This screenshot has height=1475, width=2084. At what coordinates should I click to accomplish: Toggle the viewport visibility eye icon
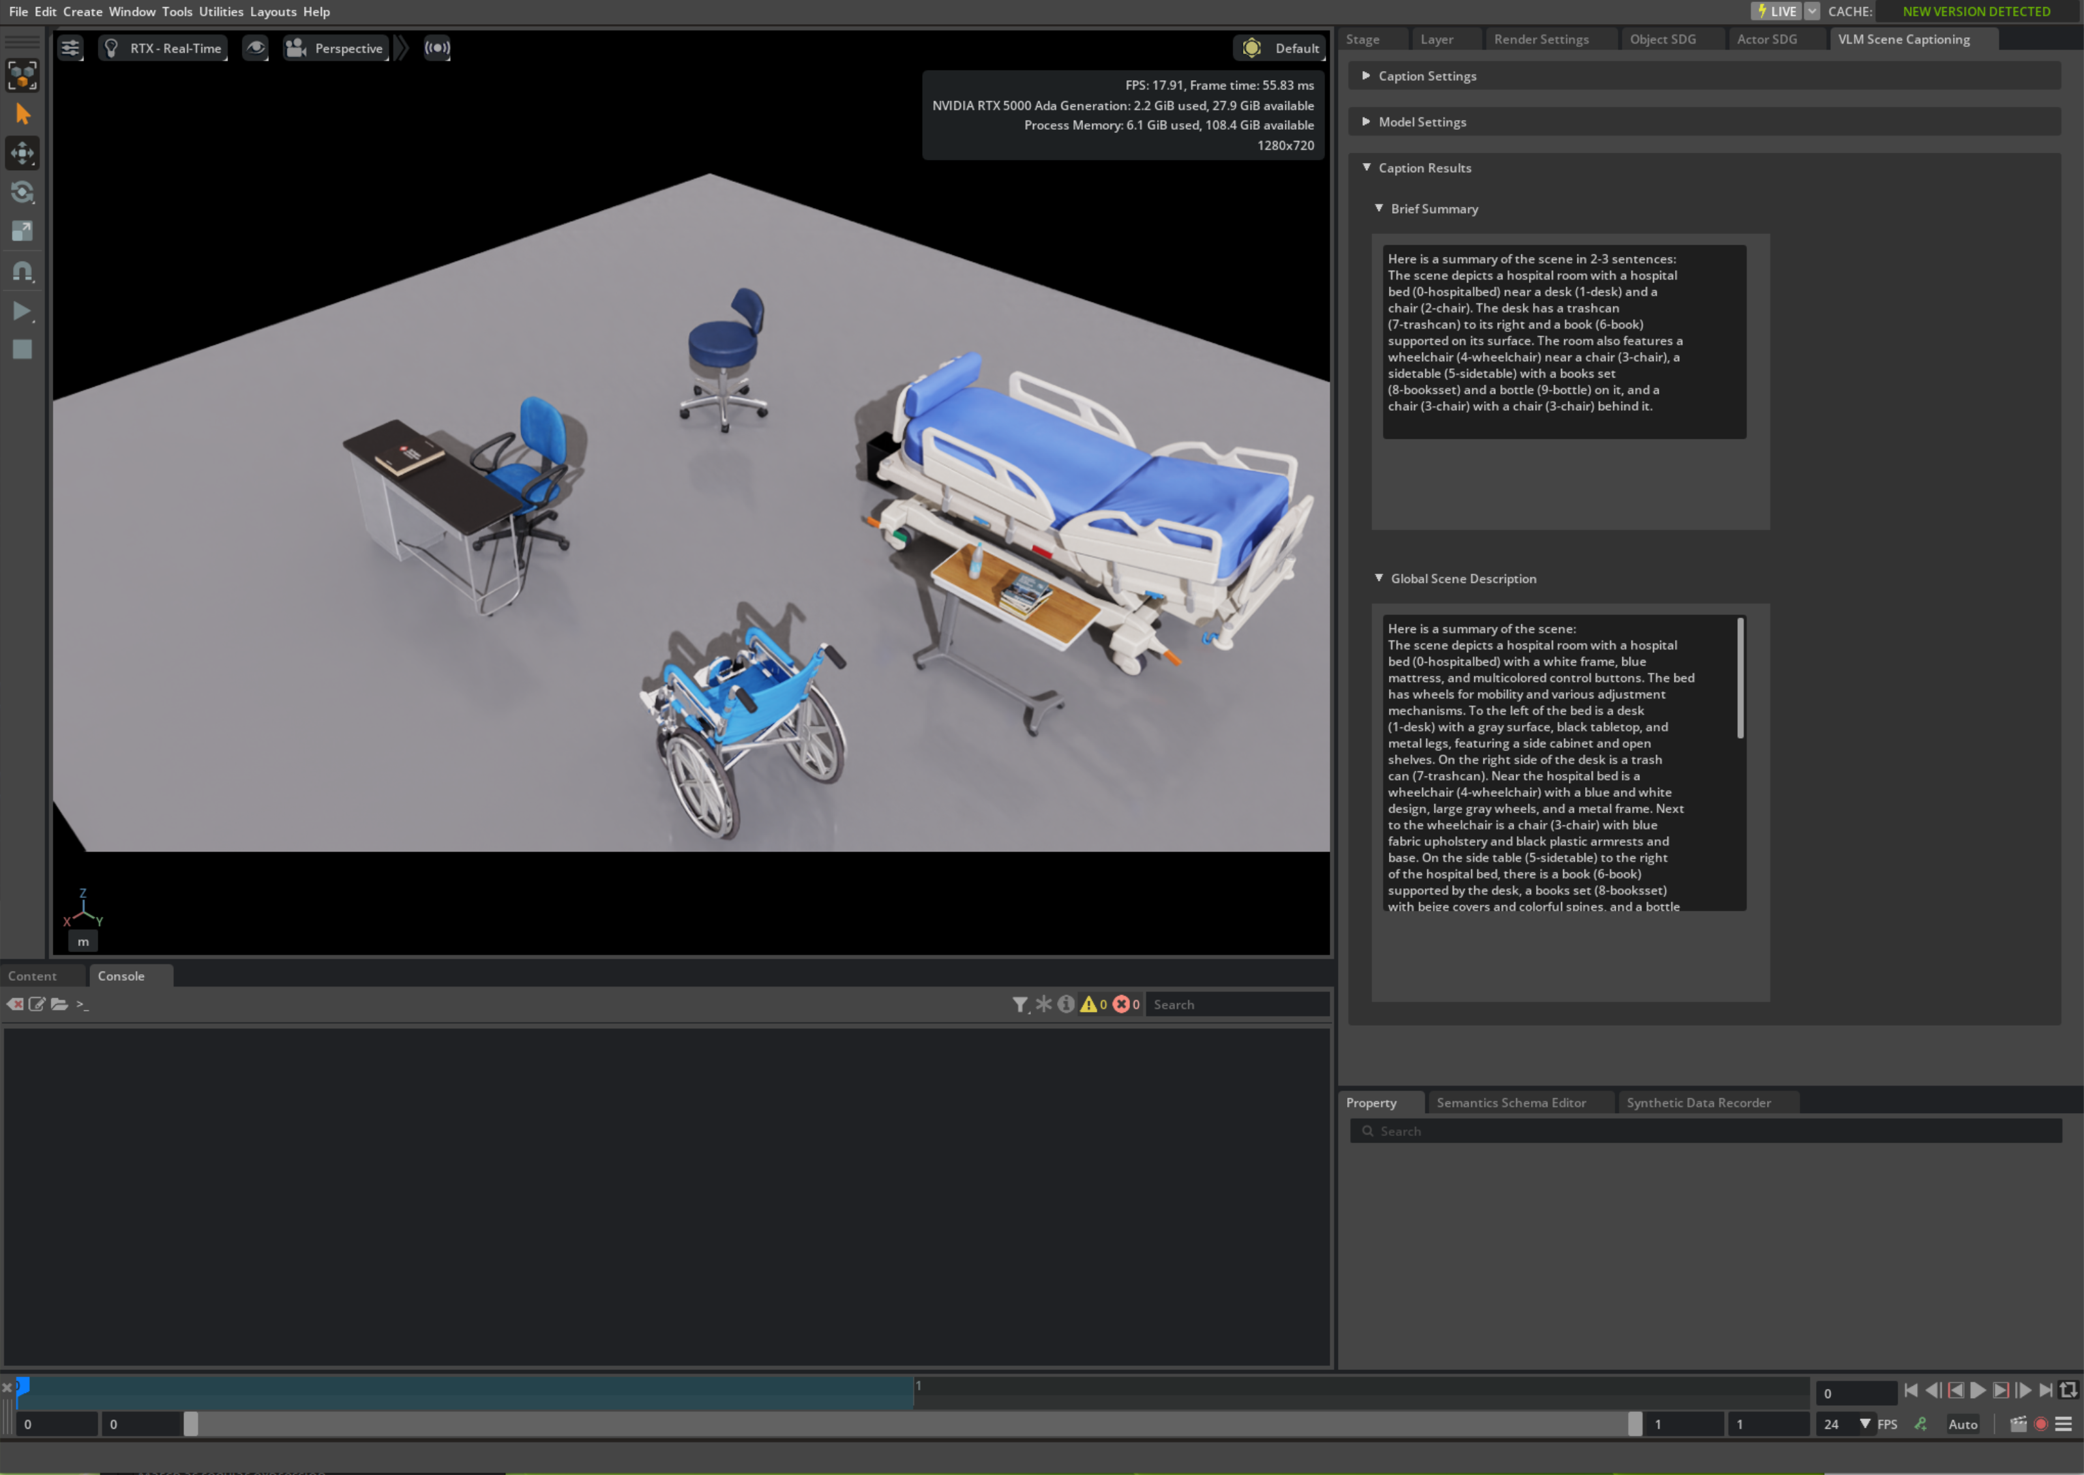[255, 48]
